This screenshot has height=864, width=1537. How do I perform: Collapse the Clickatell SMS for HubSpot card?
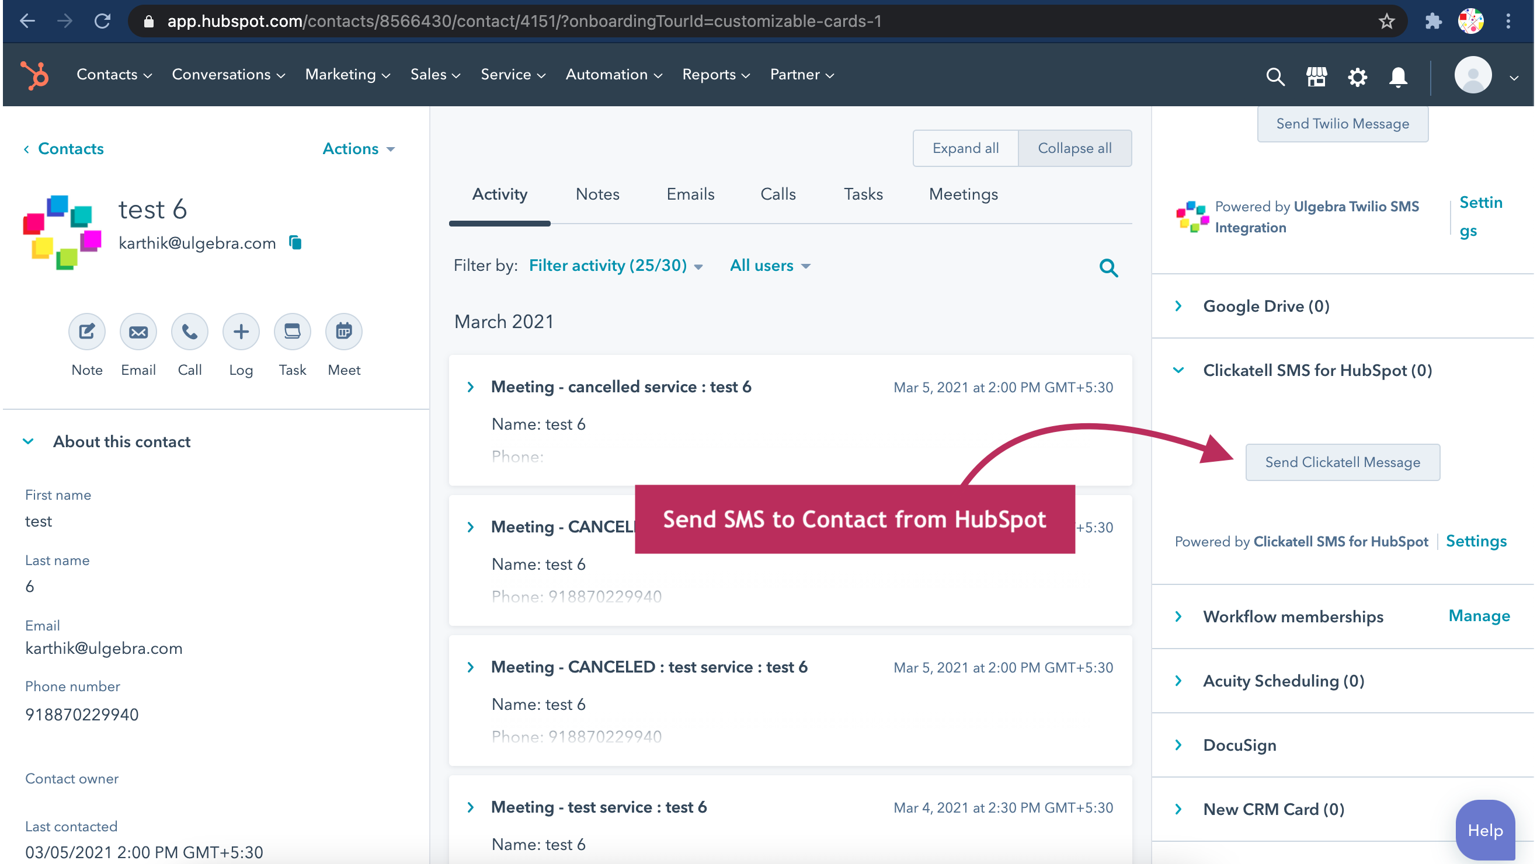[x=1178, y=370]
